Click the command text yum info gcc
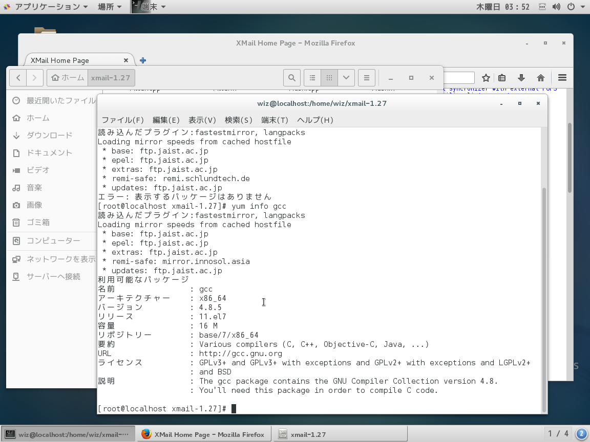 [x=259, y=206]
